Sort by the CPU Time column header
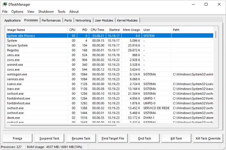Image resolution: width=226 pixels, height=150 pixels. [x=97, y=30]
